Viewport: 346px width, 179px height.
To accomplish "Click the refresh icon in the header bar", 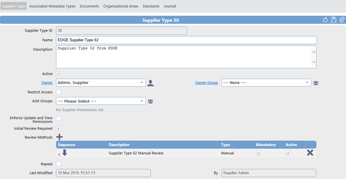I will click(325, 20).
